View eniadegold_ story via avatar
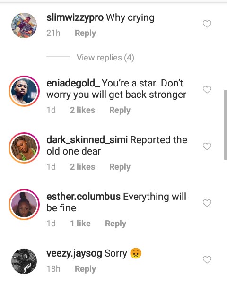This screenshot has height=284, width=227. [24, 91]
